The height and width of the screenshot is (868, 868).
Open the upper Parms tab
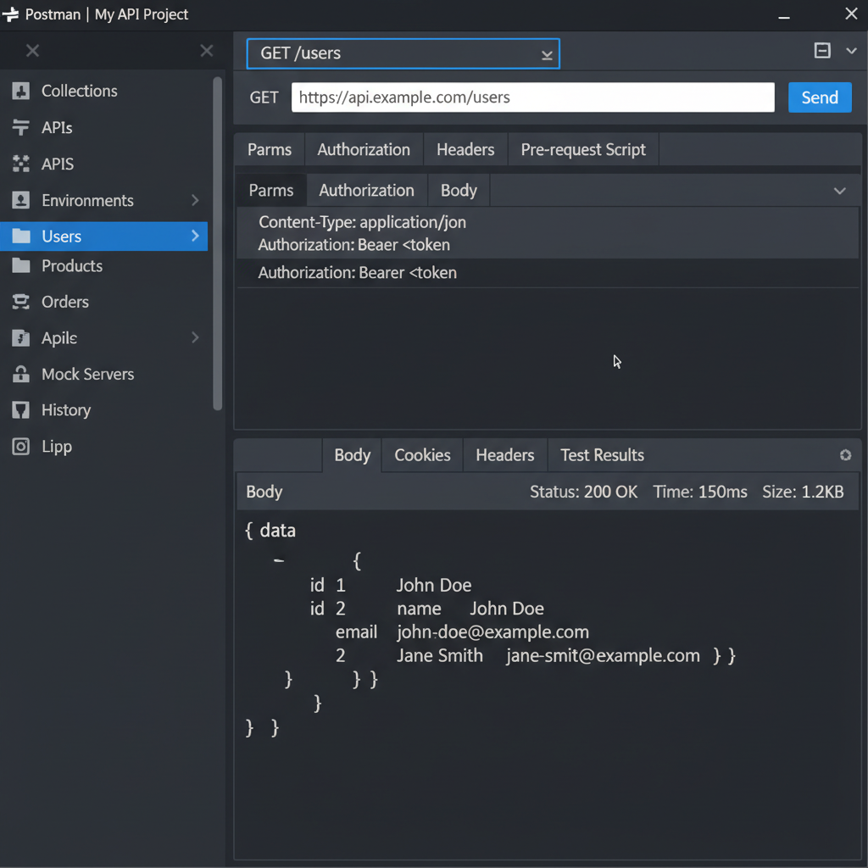pyautogui.click(x=269, y=149)
